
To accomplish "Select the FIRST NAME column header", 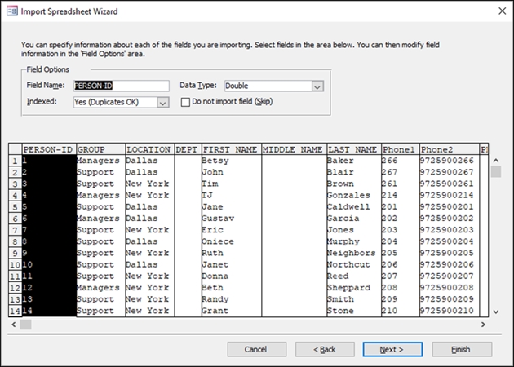I will click(232, 149).
